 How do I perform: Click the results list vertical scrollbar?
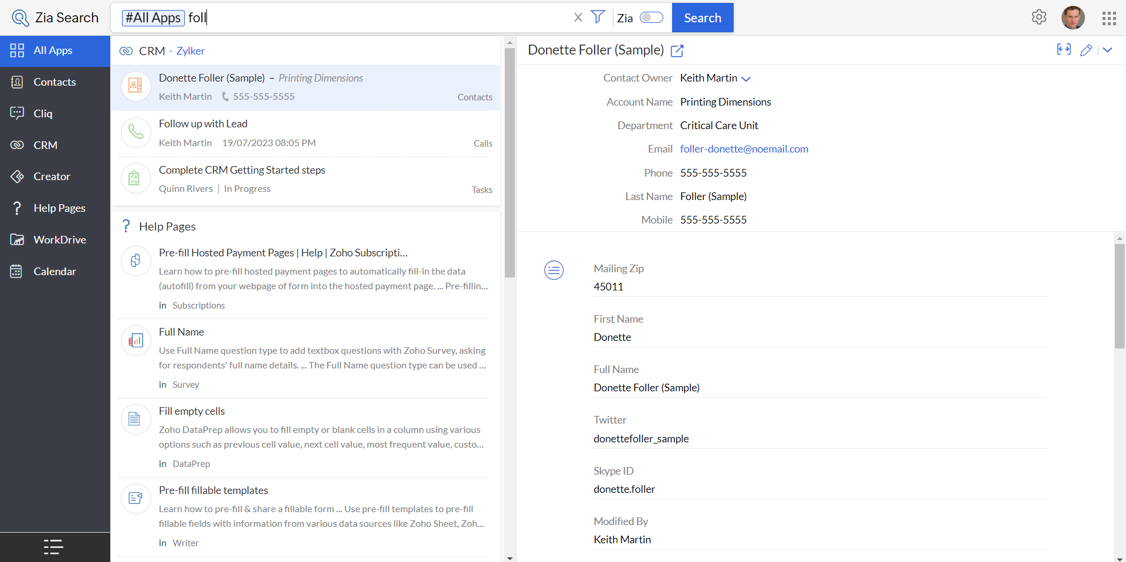[510, 164]
